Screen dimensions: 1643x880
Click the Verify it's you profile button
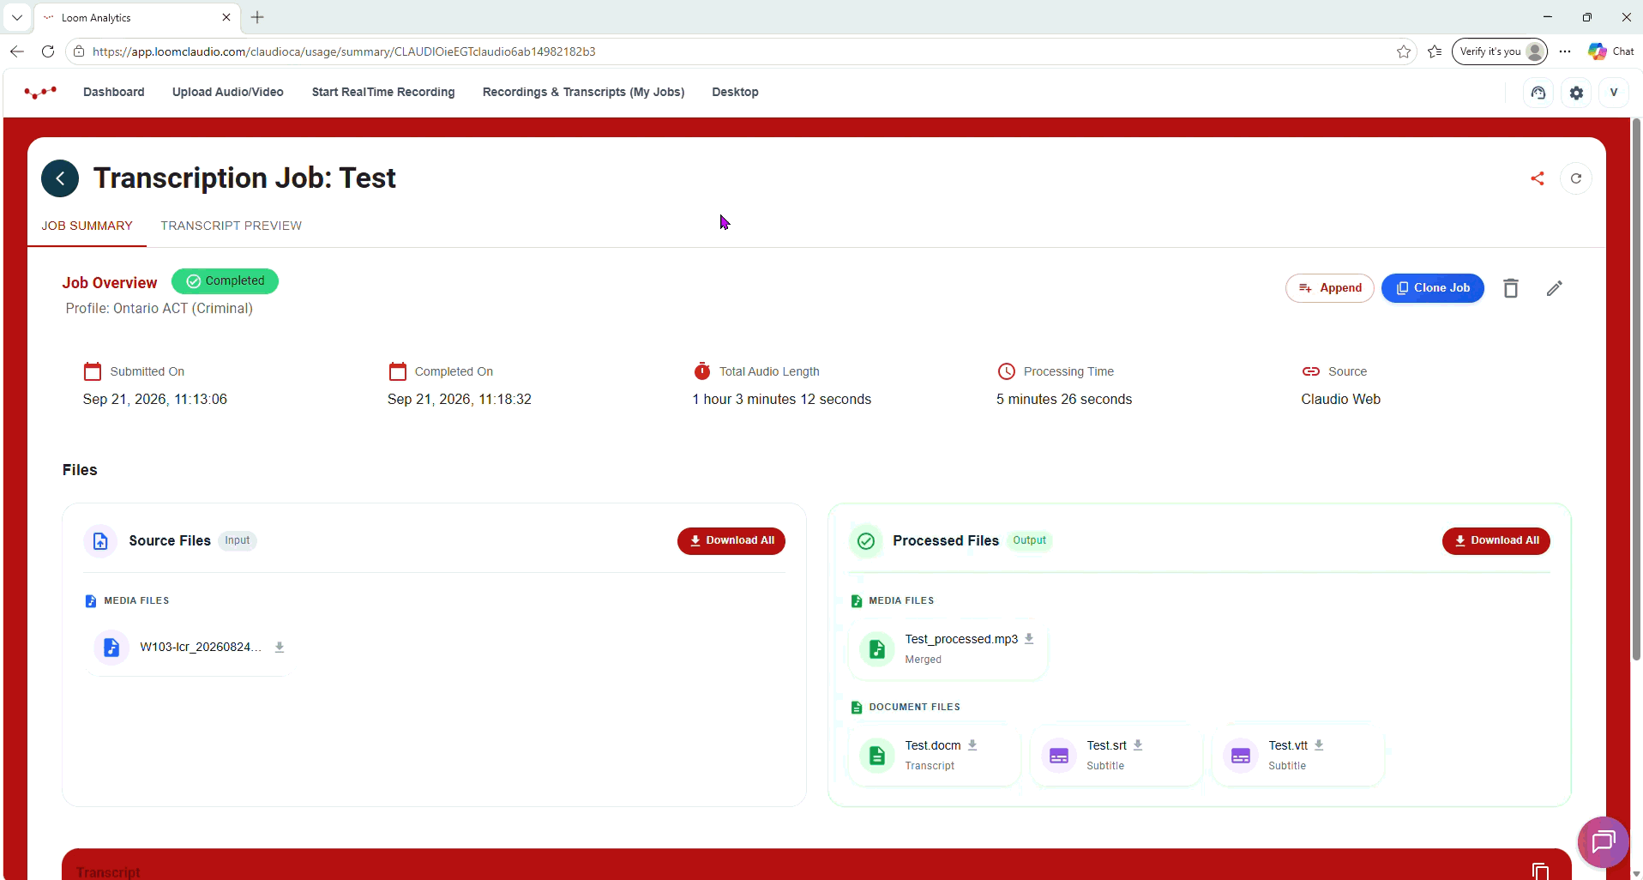pyautogui.click(x=1500, y=51)
